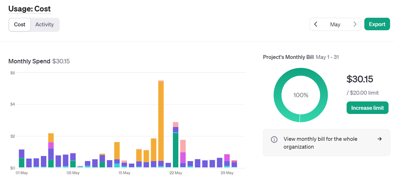The image size is (394, 182).
Task: Export the usage data
Action: 377,24
